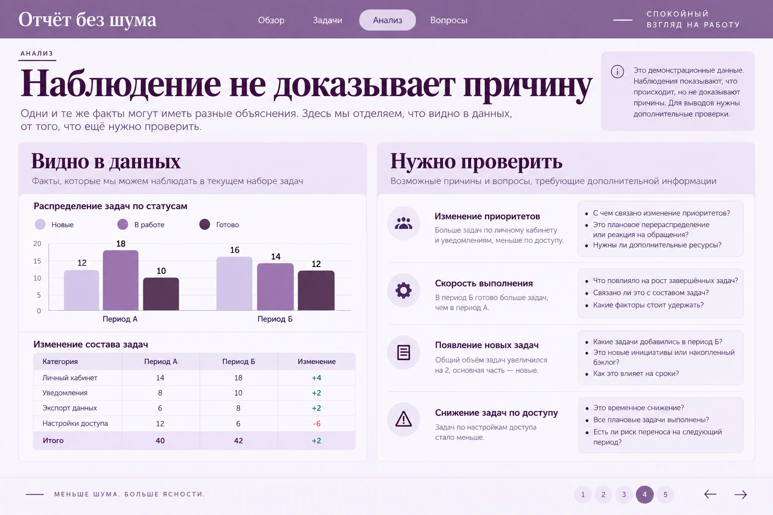Click the Готово legend color dot
Screen dimensions: 773x515
click(x=205, y=224)
